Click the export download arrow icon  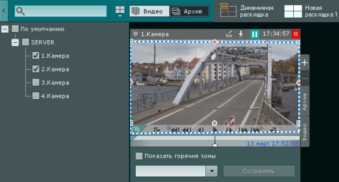tap(241, 34)
